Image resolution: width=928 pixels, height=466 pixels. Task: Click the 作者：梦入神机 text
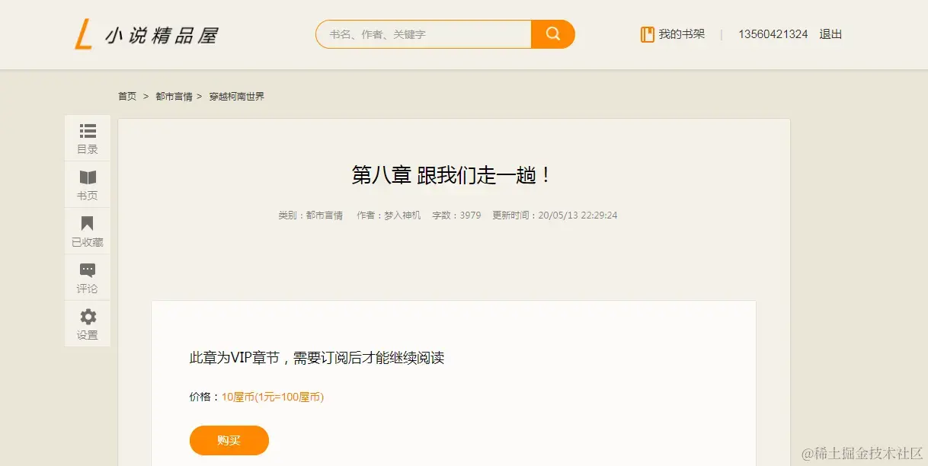click(389, 215)
